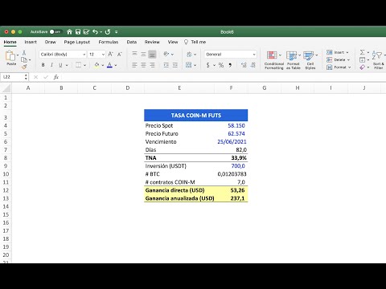Increase decimal places
This screenshot has width=386, height=289.
tap(244, 65)
